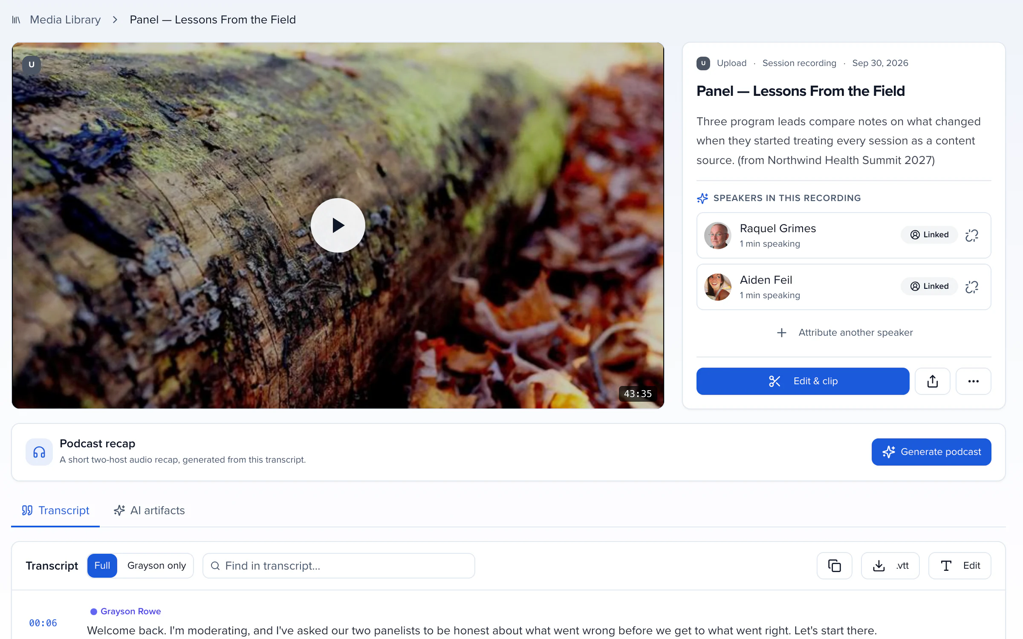Click the Find in transcript search field
Viewport: 1023px width, 639px height.
(339, 566)
